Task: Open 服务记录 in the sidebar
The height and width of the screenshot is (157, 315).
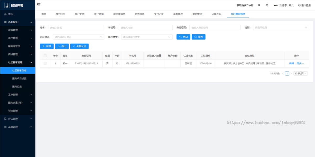Action: [18, 87]
